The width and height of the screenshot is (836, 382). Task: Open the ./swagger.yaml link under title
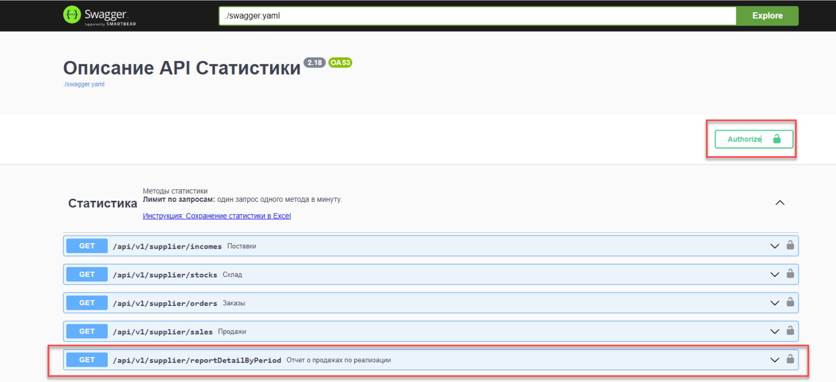click(84, 84)
